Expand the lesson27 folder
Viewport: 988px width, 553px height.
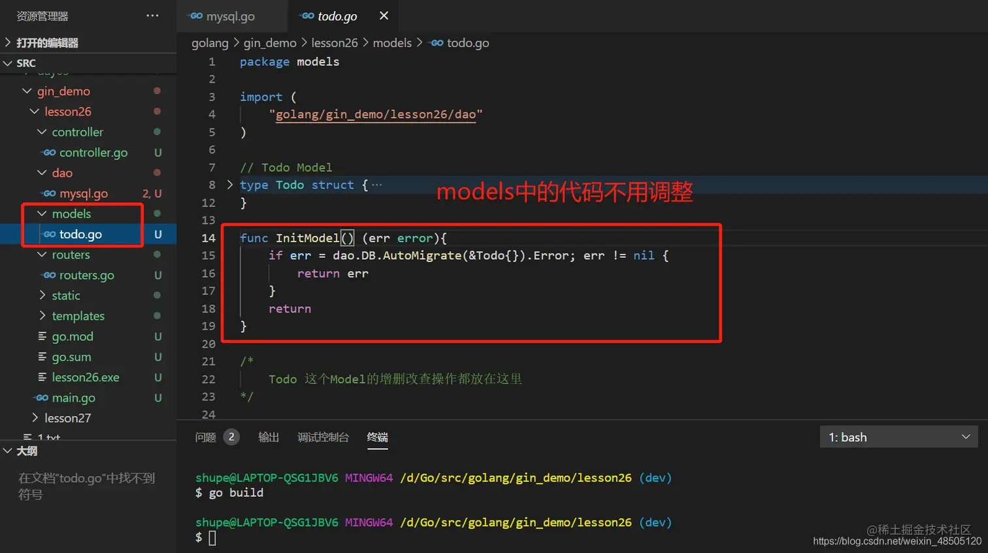[x=35, y=418]
